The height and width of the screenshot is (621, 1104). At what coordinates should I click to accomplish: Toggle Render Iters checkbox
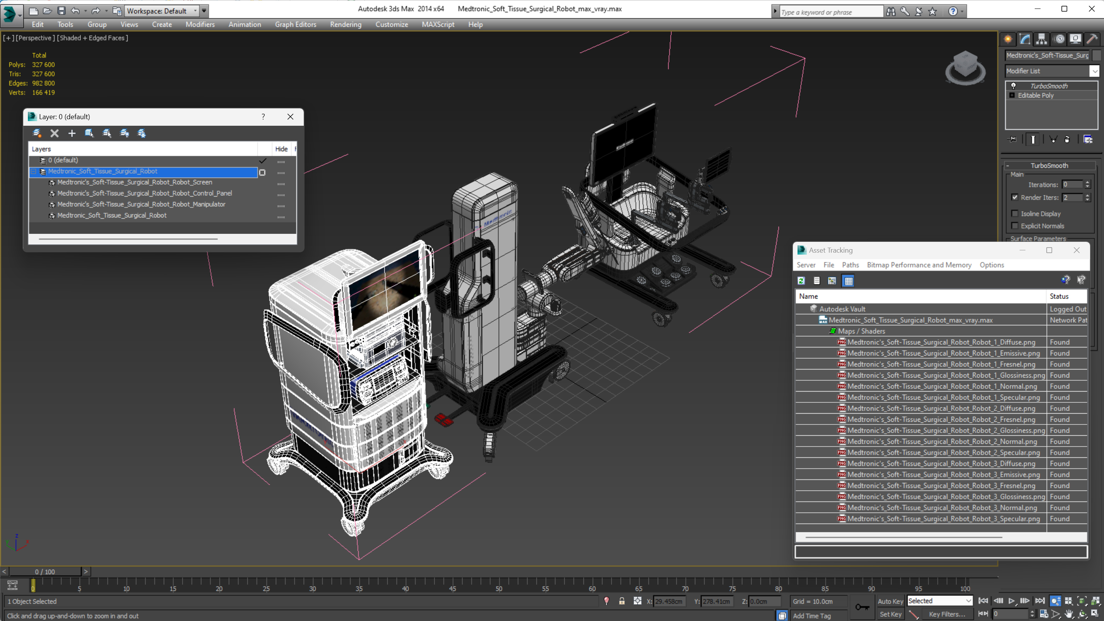tap(1015, 197)
